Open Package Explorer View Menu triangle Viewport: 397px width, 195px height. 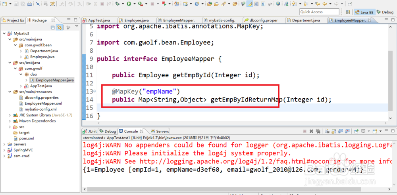(x=77, y=26)
